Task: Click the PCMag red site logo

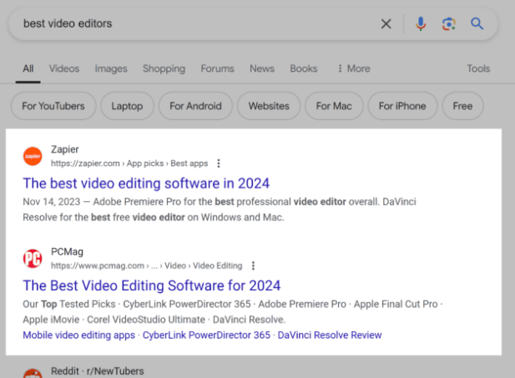Action: tap(33, 259)
